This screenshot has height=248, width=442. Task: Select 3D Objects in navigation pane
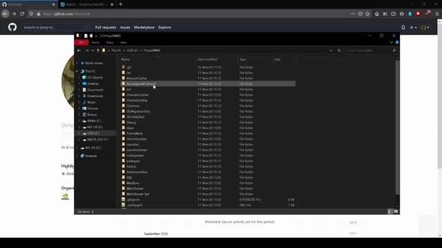[x=95, y=78]
